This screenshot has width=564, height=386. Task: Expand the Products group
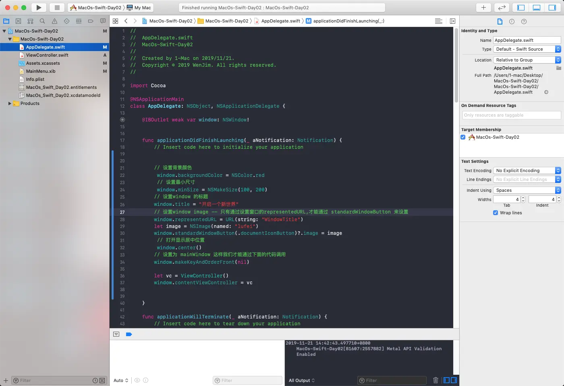10,103
